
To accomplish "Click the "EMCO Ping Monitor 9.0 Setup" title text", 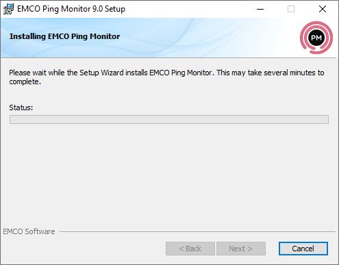I will 71,9.
